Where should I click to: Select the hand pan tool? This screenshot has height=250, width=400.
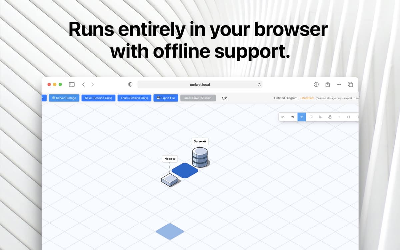tap(330, 117)
